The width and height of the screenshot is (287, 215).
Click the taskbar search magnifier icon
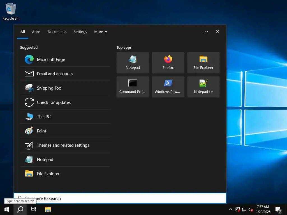(20, 209)
